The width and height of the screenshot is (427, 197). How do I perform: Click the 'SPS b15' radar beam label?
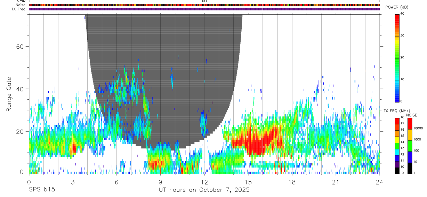pos(42,190)
